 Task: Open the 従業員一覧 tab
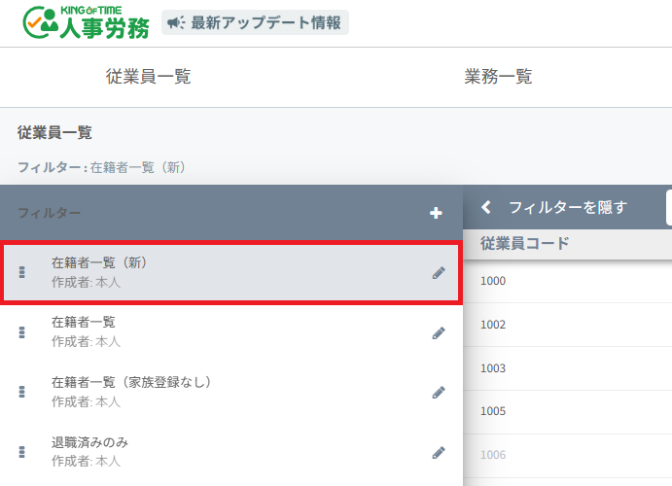[x=148, y=78]
